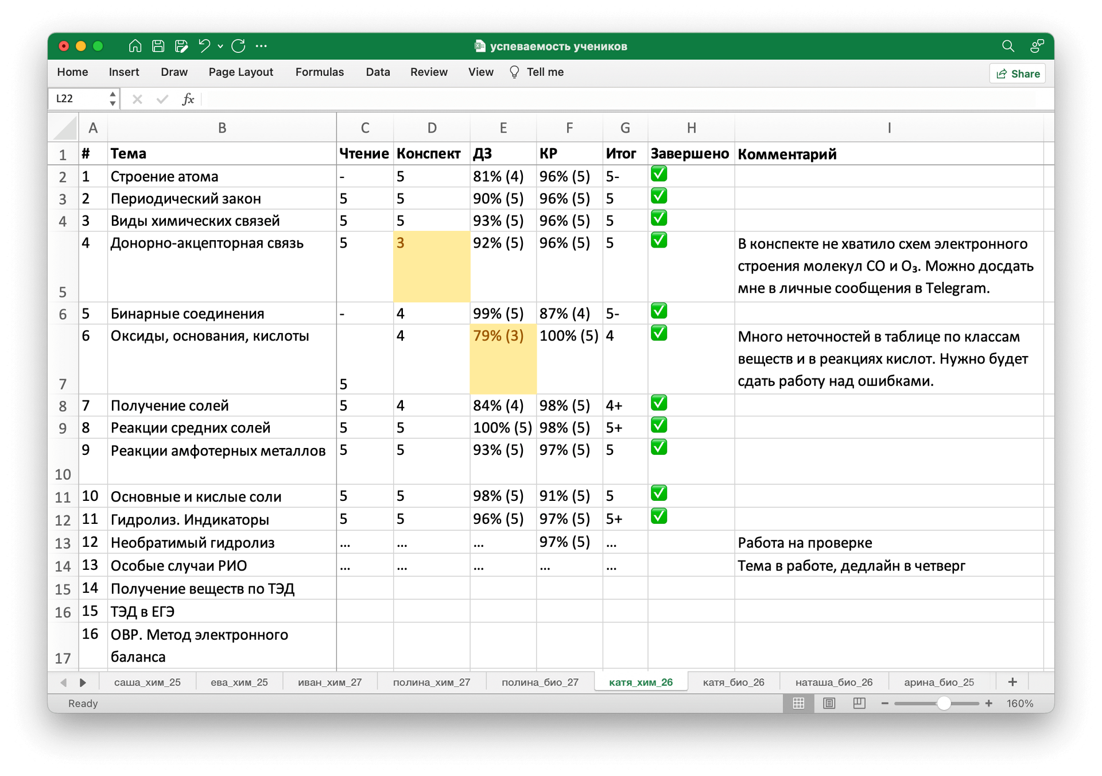Click the Share button
This screenshot has width=1102, height=776.
click(x=1018, y=74)
